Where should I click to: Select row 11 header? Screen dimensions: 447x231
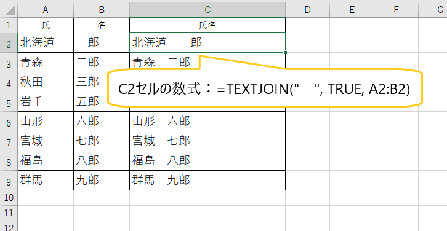[9, 213]
